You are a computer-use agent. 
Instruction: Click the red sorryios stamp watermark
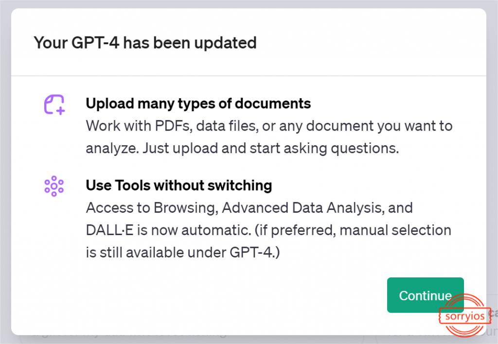(465, 316)
